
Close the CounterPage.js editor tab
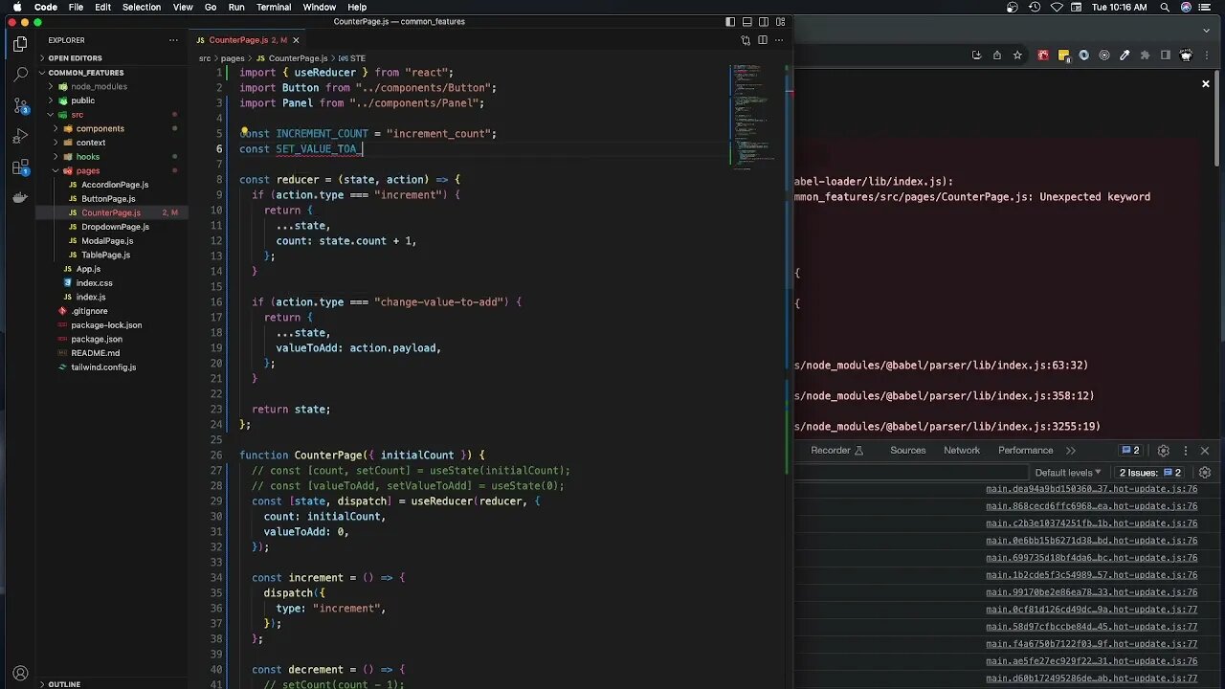point(296,40)
